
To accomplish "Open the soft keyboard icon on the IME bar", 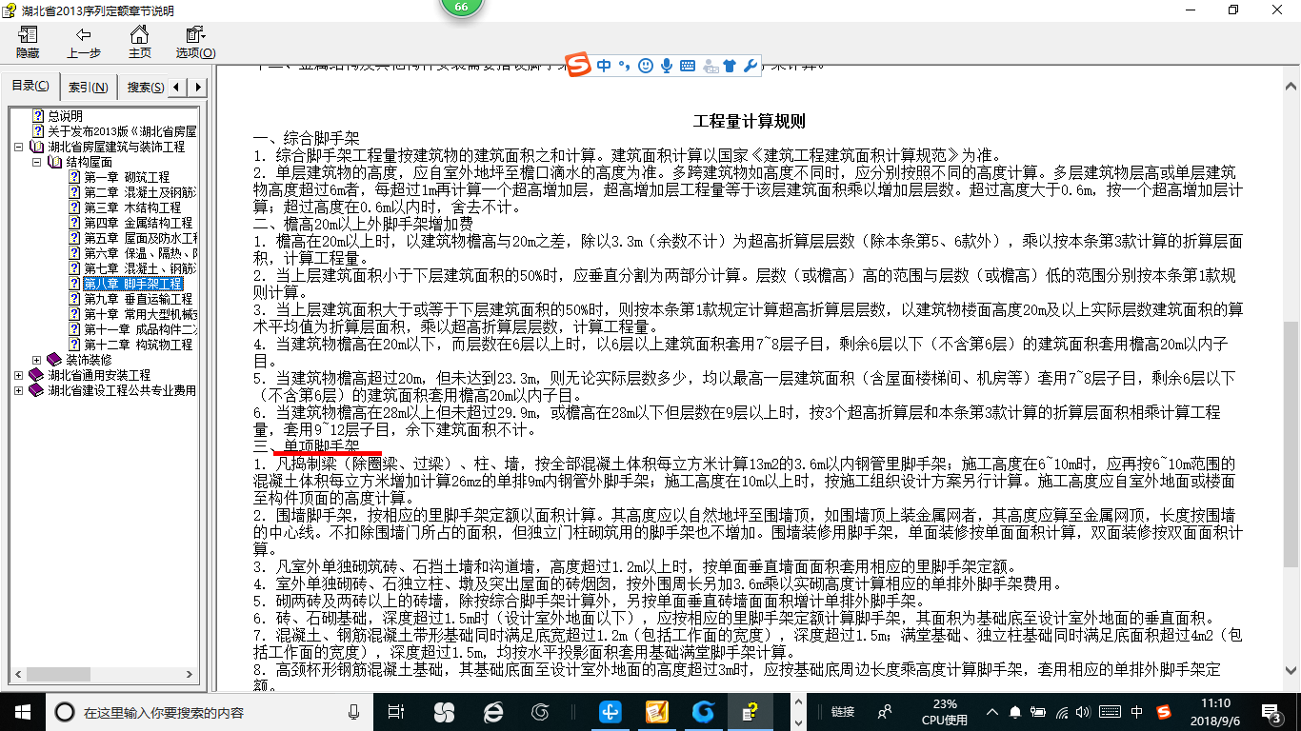I will point(688,66).
